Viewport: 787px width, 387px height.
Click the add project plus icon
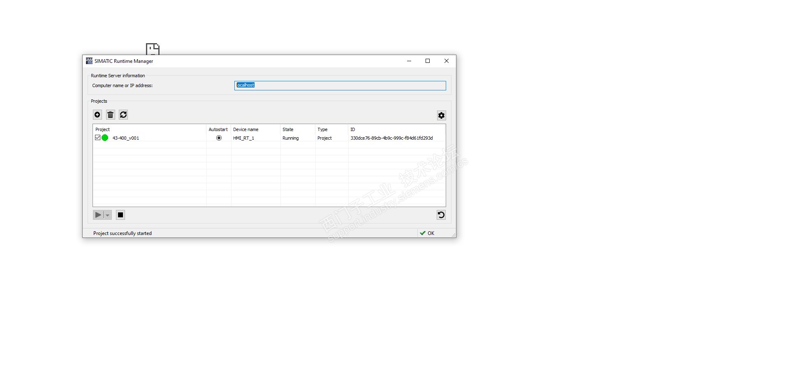pos(97,115)
